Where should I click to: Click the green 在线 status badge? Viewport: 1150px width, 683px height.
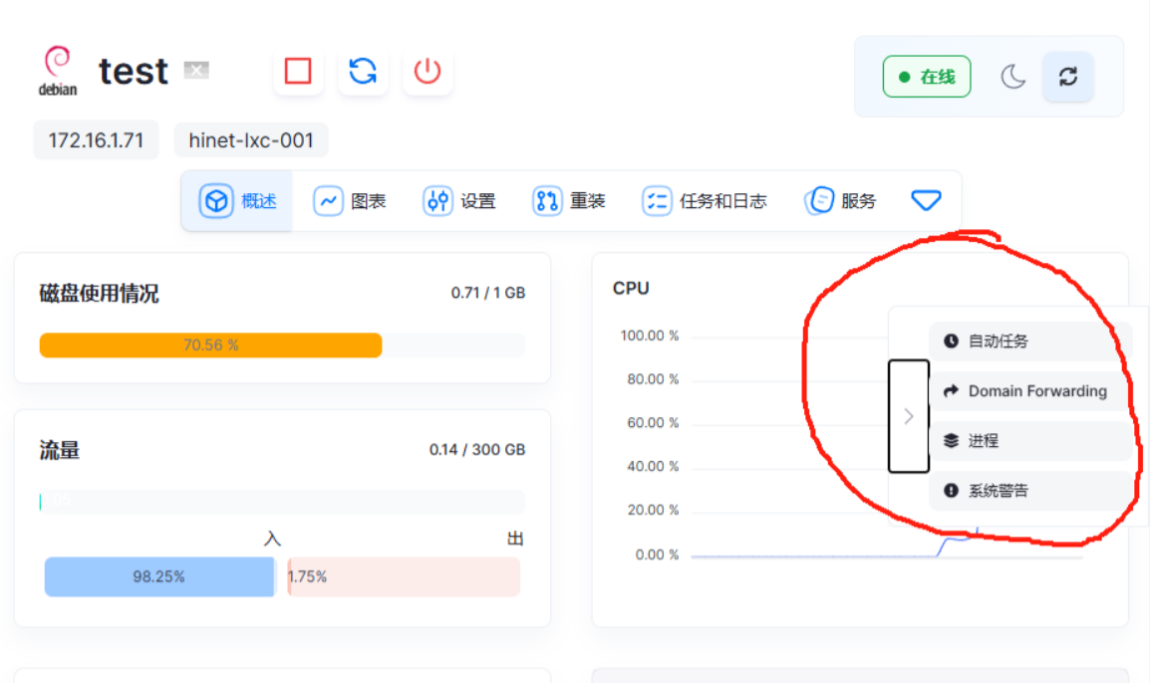pos(927,77)
